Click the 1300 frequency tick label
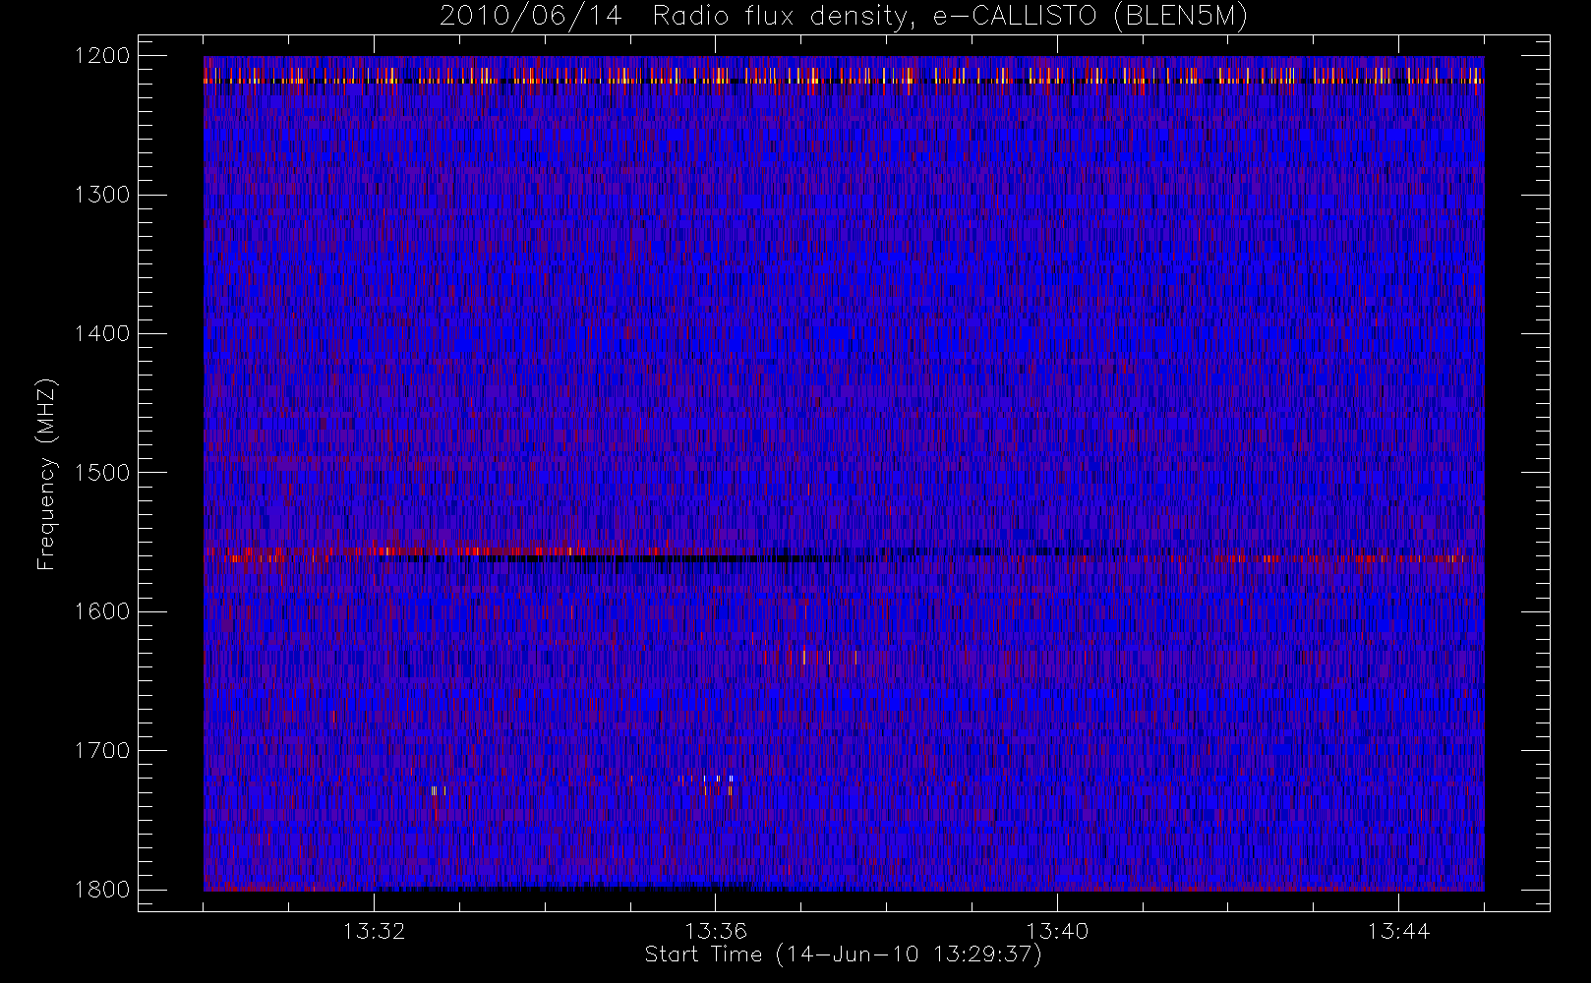This screenshot has height=983, width=1591. (x=102, y=195)
